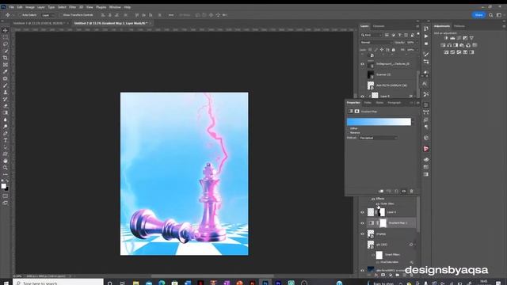Open the Brush Settings panel in the side dock

pyautogui.click(x=426, y=54)
